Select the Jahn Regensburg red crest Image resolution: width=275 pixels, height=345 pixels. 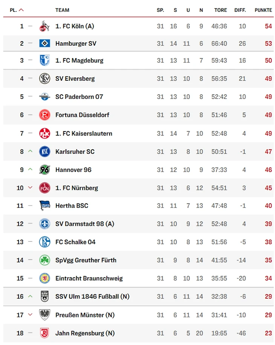(x=44, y=333)
